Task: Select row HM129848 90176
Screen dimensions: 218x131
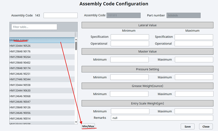Action: [x=42, y=51]
